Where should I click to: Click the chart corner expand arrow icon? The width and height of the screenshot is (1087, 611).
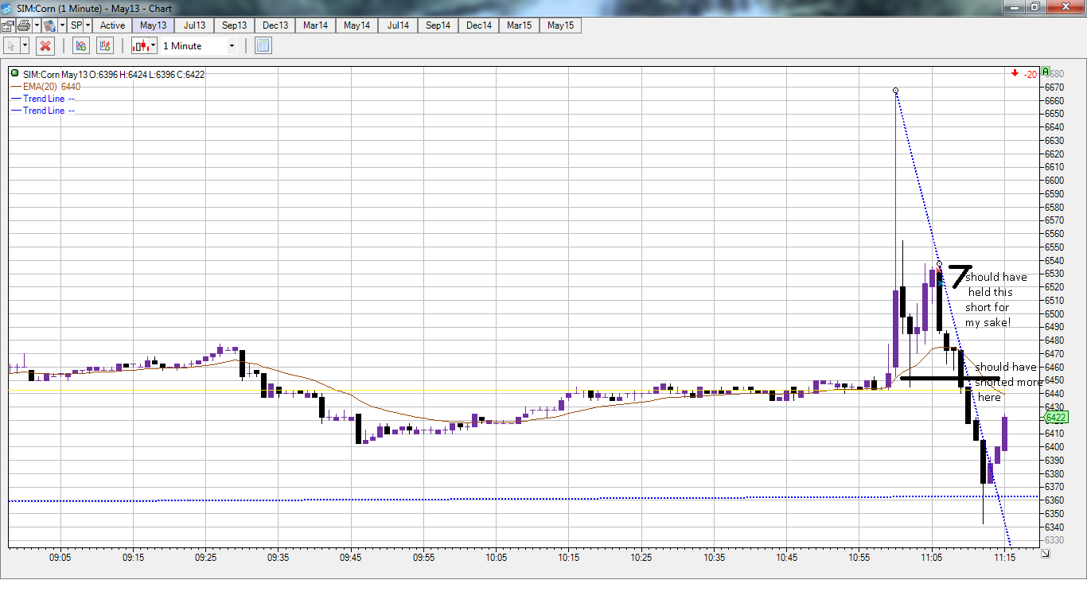click(x=1045, y=553)
